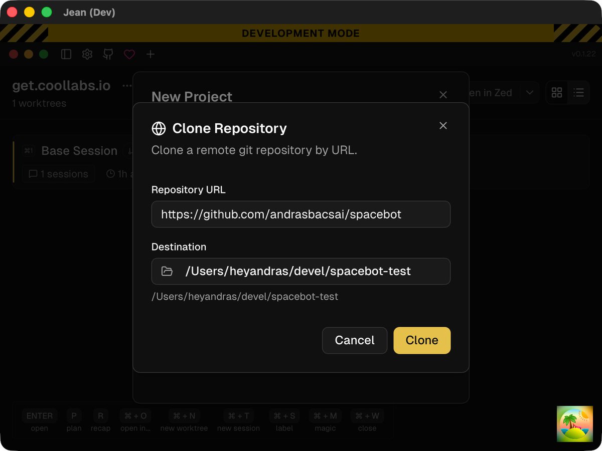The height and width of the screenshot is (451, 602).
Task: Click the 1 sessions badge
Action: (x=58, y=174)
